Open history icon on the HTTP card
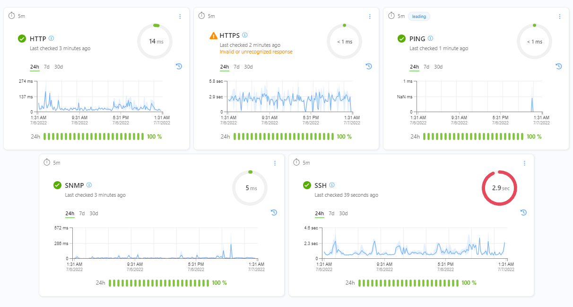The height and width of the screenshot is (307, 573). (x=179, y=66)
